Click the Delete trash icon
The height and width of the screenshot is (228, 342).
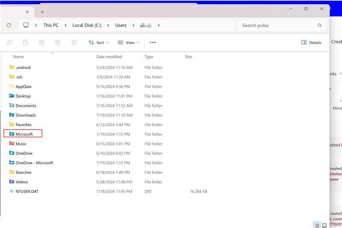pyautogui.click(x=74, y=42)
